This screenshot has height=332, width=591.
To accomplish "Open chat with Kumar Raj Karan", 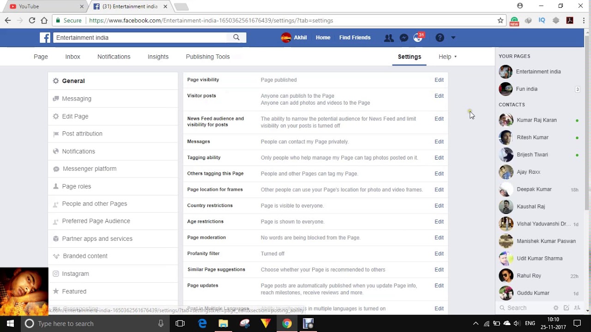I will (539, 120).
